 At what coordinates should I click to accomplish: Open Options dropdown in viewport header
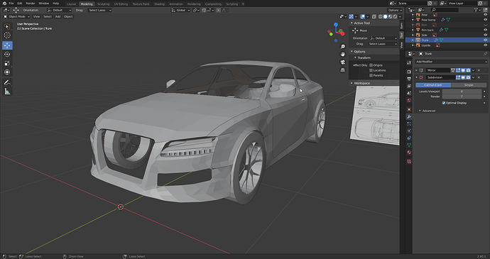[x=395, y=11]
